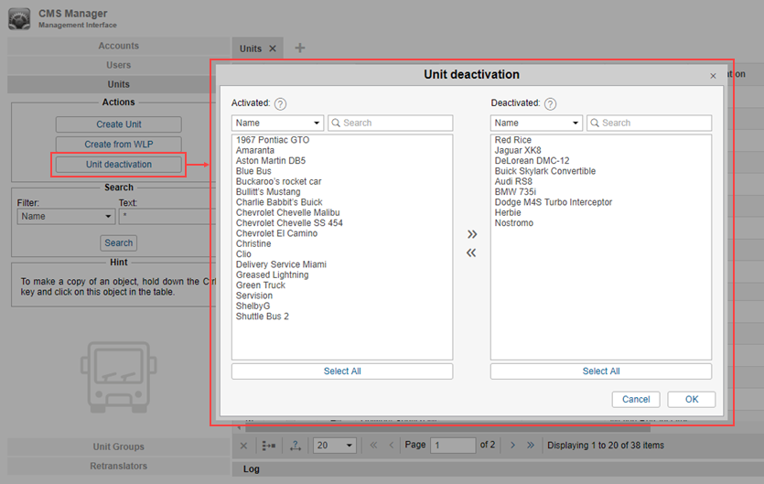Select All in Activated list

[x=342, y=371]
